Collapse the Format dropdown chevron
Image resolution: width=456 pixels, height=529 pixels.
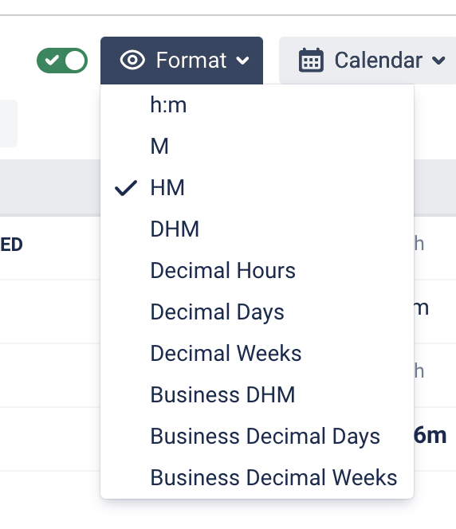tap(242, 61)
